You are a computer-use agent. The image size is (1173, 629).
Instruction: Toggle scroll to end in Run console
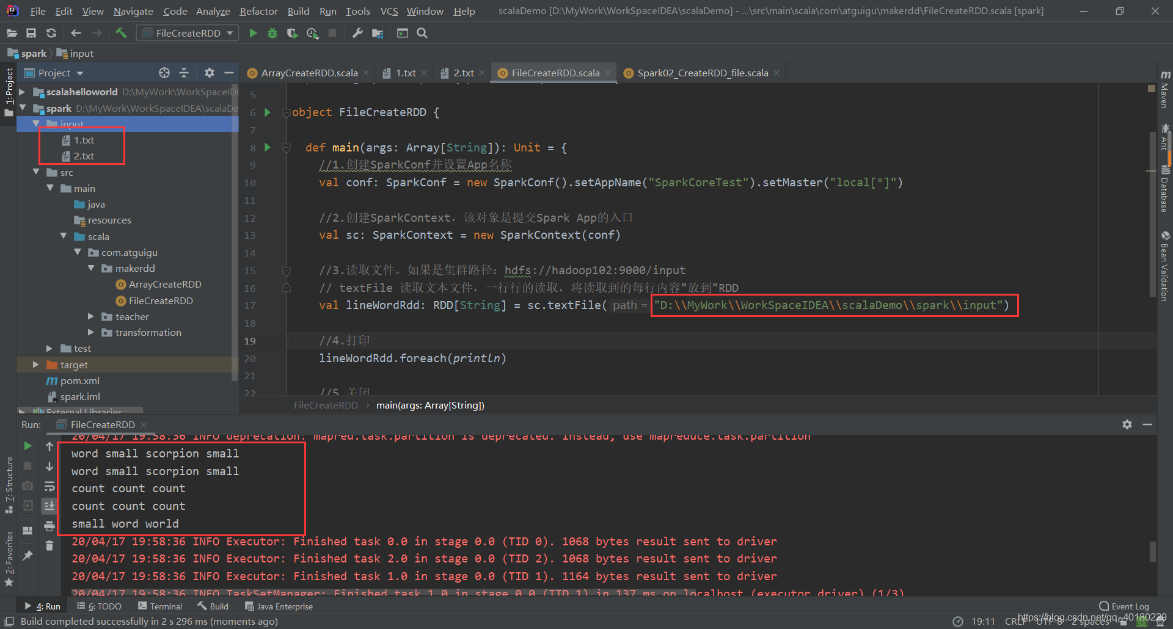click(49, 506)
